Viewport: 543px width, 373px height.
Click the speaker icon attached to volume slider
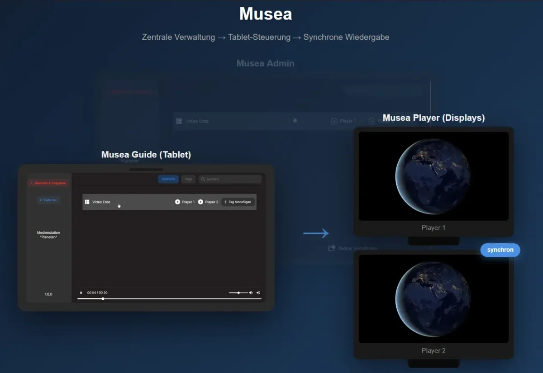point(251,293)
